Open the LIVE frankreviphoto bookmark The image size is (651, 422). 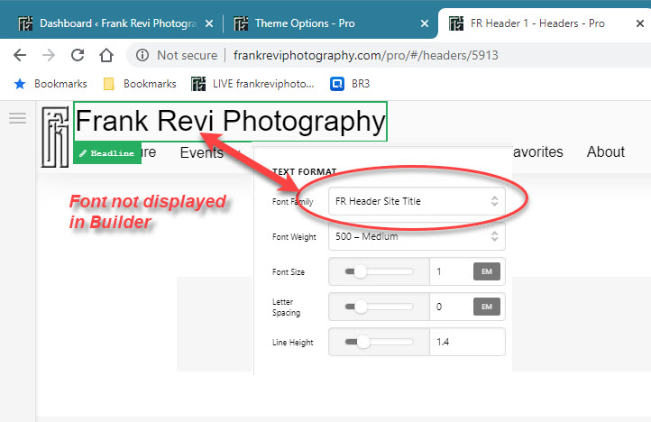coord(252,84)
